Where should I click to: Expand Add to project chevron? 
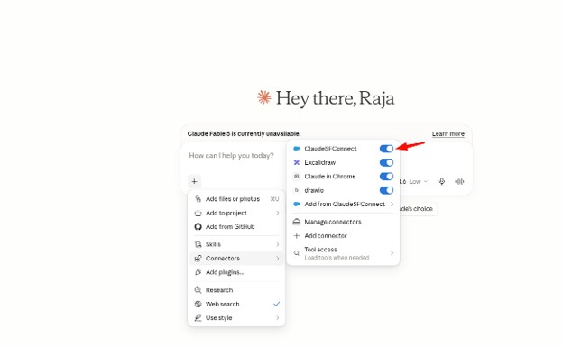278,213
